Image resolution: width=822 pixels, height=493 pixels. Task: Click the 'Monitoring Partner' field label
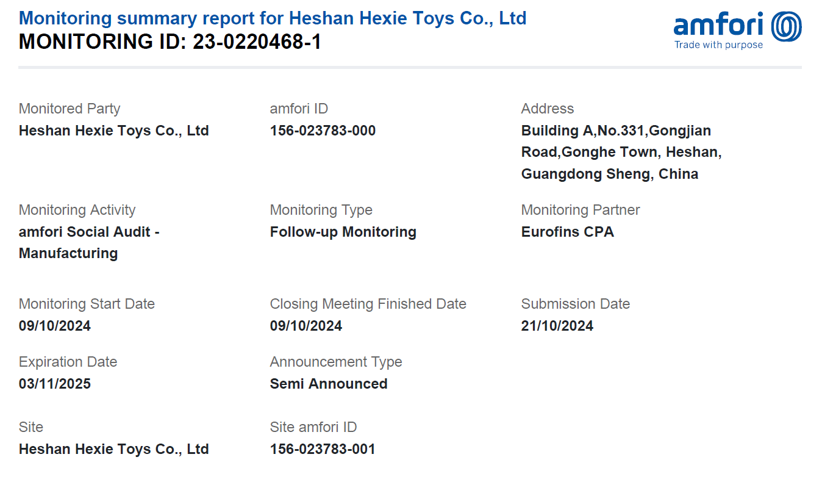[581, 210]
